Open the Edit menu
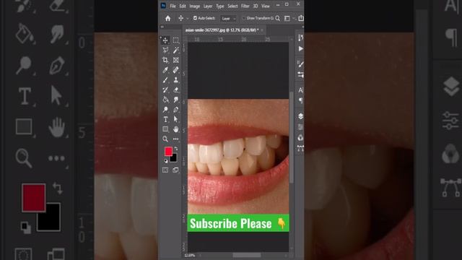The height and width of the screenshot is (260, 462). (183, 6)
